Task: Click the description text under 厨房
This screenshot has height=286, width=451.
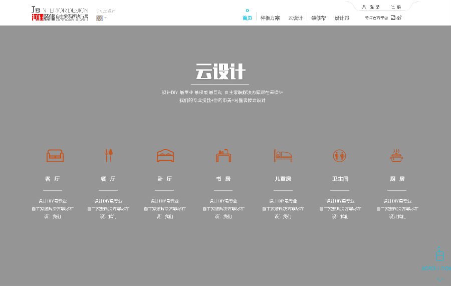Action: (x=397, y=208)
